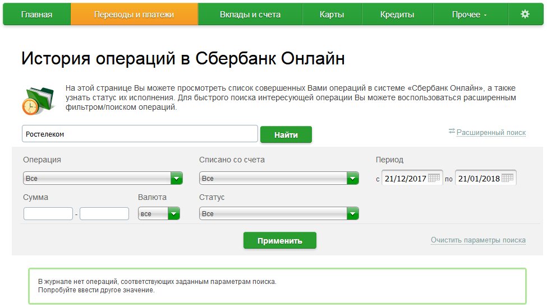547x308 pixels.
Task: Click the end date calendar icon
Action: pyautogui.click(x=507, y=178)
